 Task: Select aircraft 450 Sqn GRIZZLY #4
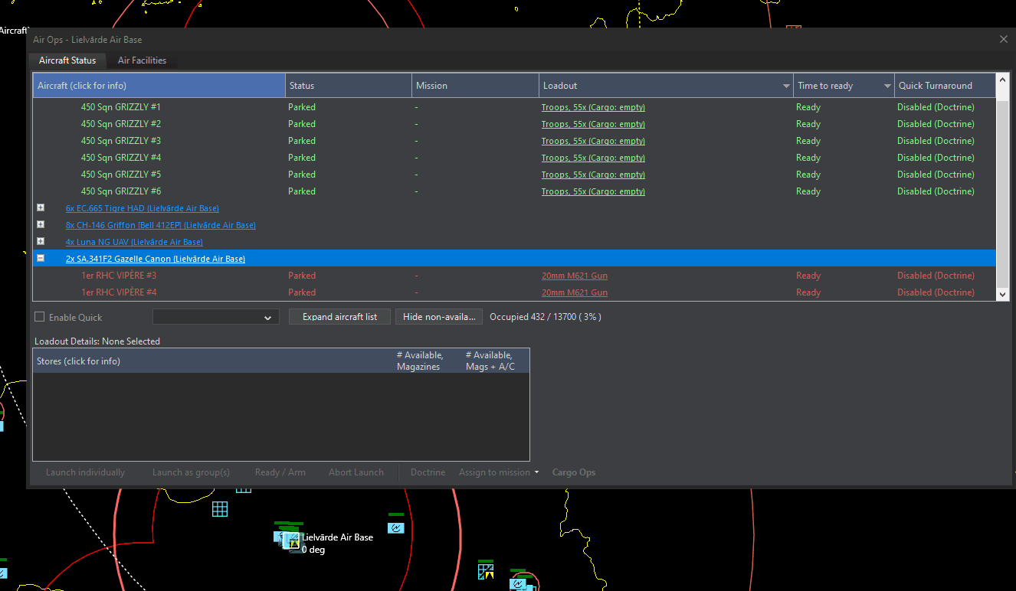(x=121, y=158)
